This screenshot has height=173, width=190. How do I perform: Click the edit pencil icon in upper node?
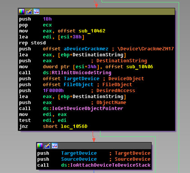click(29, 12)
